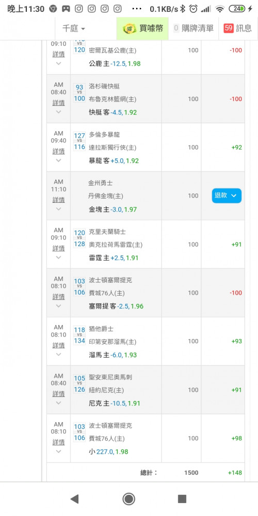Open 詳情 link for 多倫多暴龍 game
This screenshot has width=258, height=516.
pyautogui.click(x=59, y=151)
